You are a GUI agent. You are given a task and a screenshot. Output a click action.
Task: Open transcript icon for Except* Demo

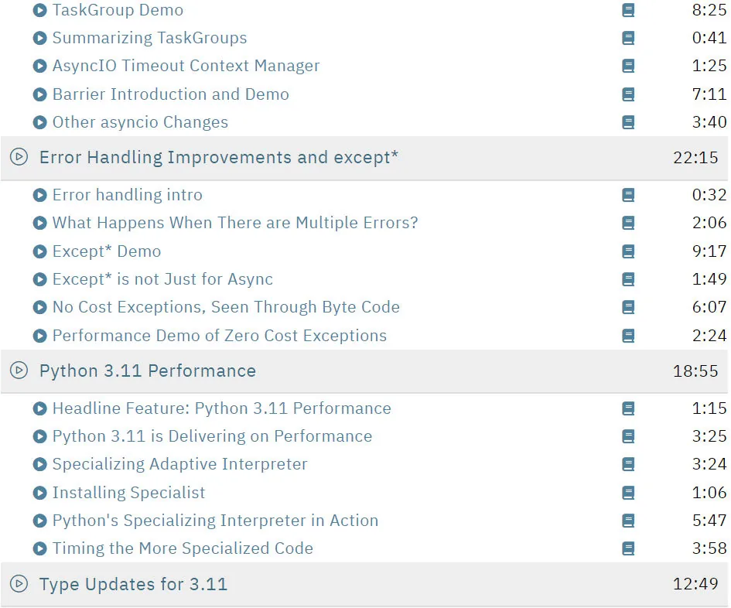(628, 251)
